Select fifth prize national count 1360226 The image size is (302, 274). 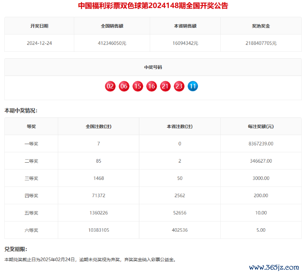(x=98, y=213)
